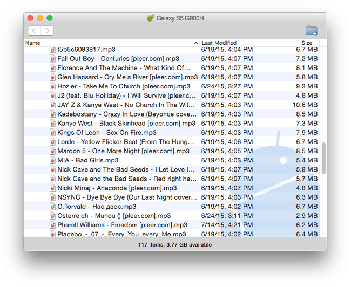Sort by the Last Modified column header
Image resolution: width=351 pixels, height=287 pixels.
(x=219, y=43)
